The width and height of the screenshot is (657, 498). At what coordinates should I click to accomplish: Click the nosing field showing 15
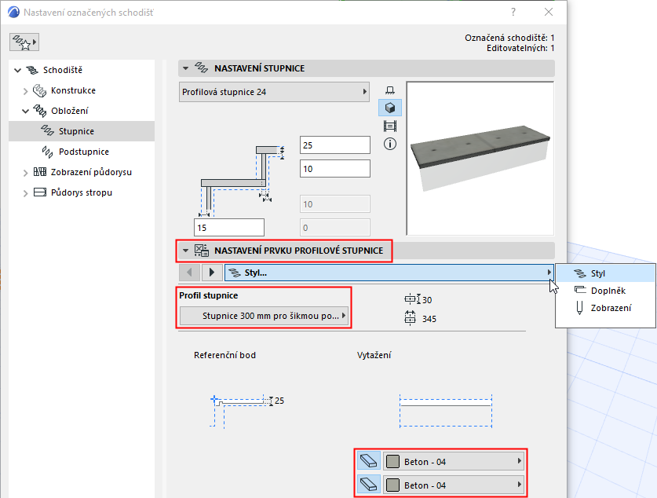coord(228,228)
